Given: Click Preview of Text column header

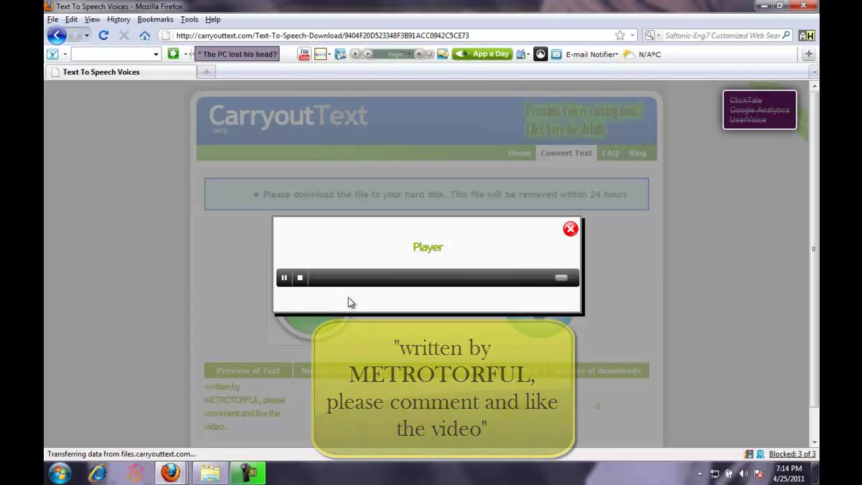Looking at the screenshot, I should [248, 370].
